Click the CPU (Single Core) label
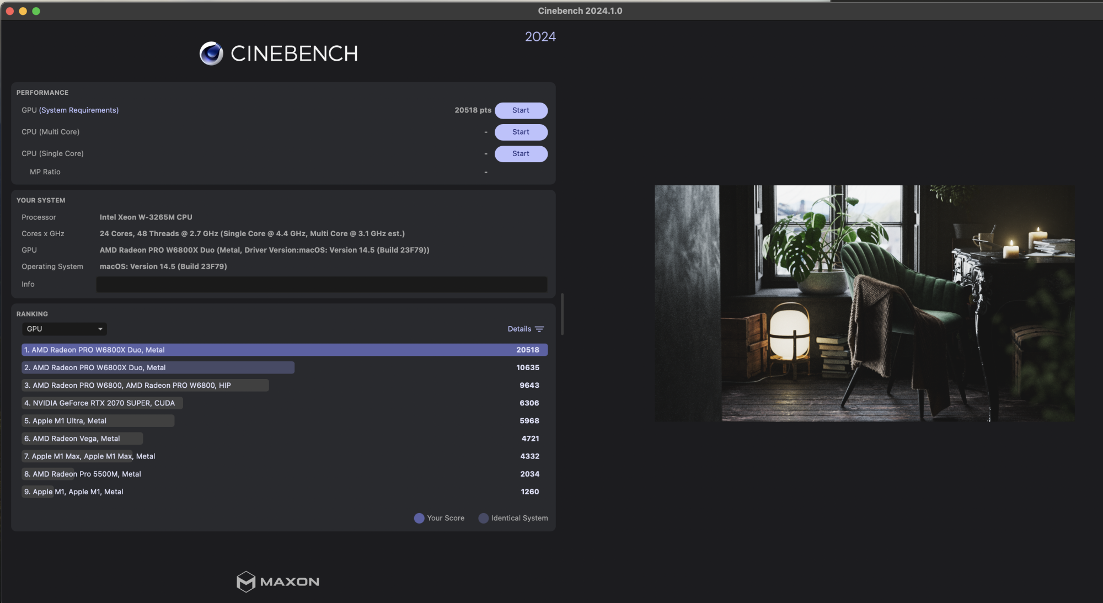1103x603 pixels. click(52, 153)
